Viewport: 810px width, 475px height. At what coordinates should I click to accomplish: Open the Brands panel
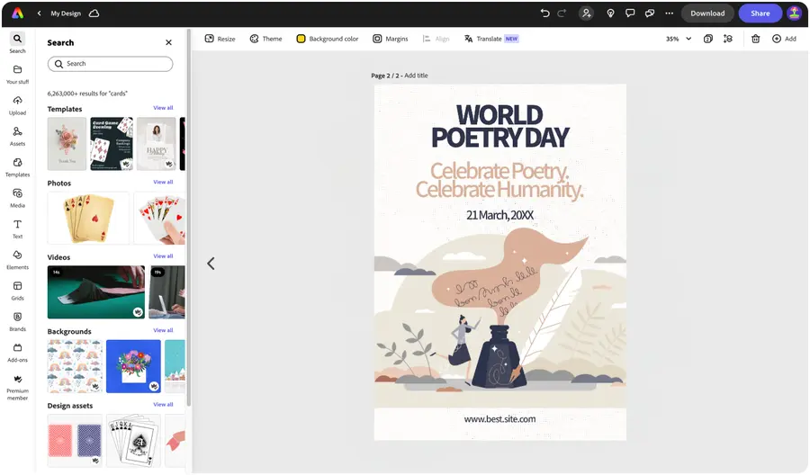click(x=18, y=322)
